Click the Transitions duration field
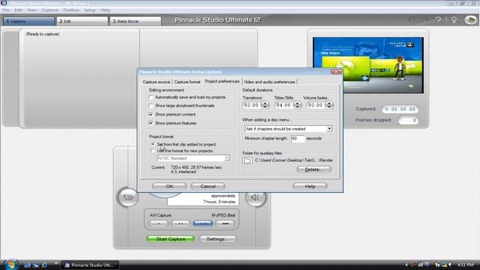The height and width of the screenshot is (270, 480). 252,105
